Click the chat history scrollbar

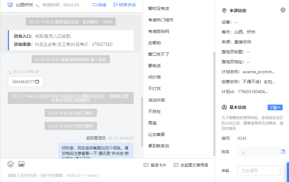pos(142,122)
